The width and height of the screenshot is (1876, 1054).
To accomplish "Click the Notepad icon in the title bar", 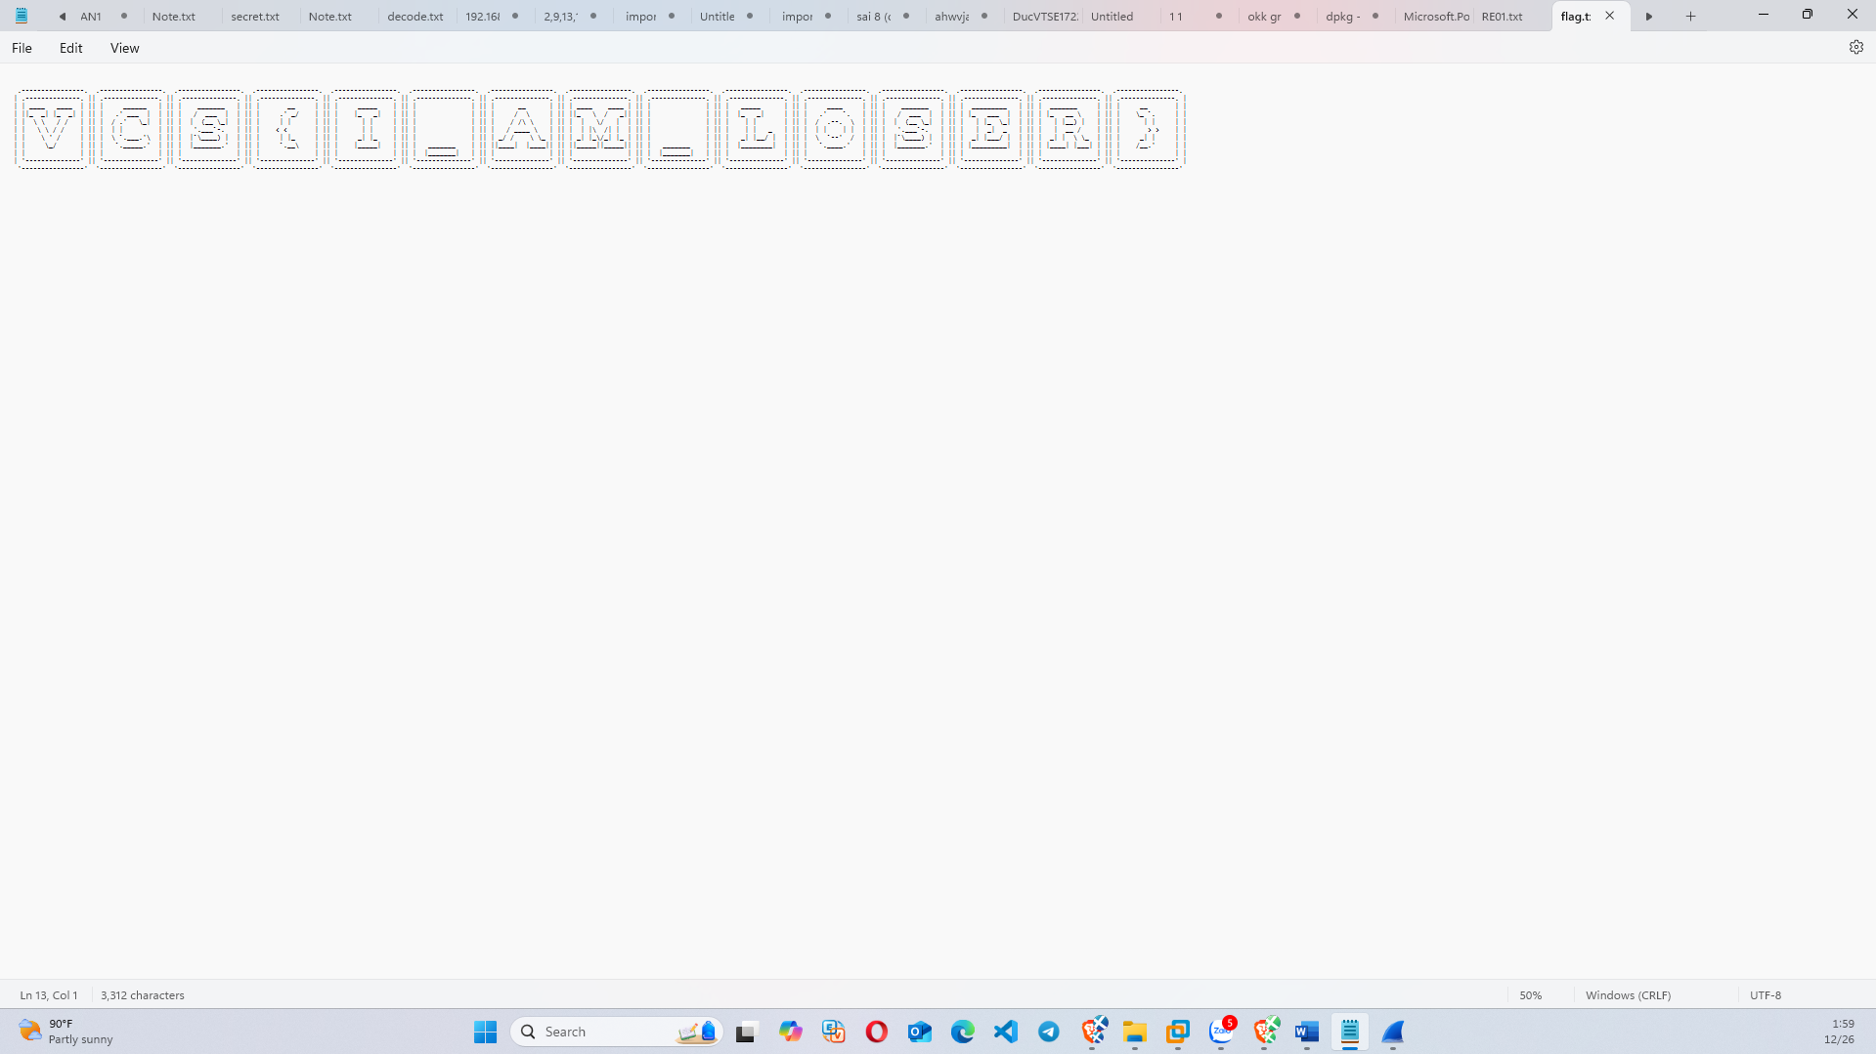I will pos(20,15).
